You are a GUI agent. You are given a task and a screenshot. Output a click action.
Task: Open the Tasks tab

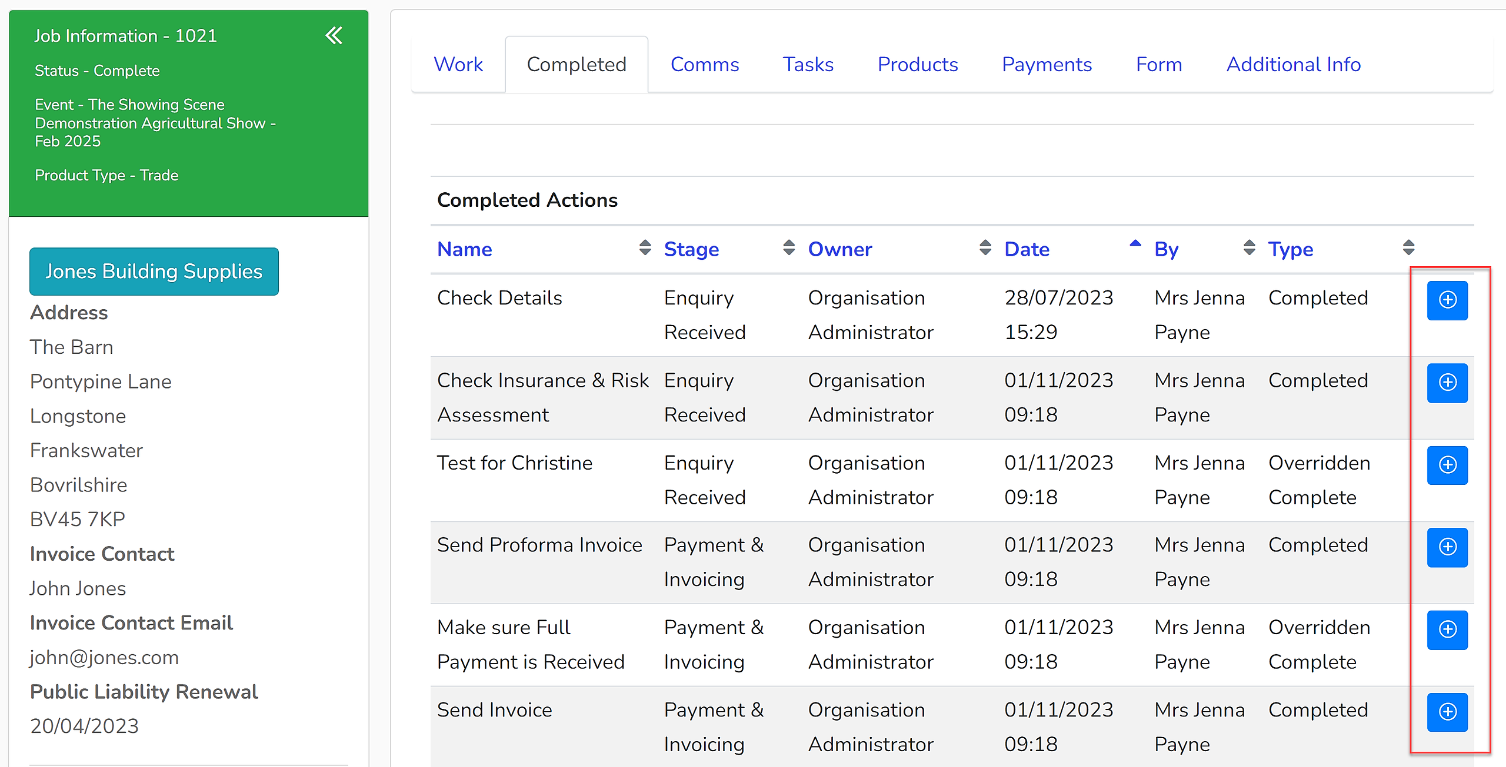click(808, 64)
